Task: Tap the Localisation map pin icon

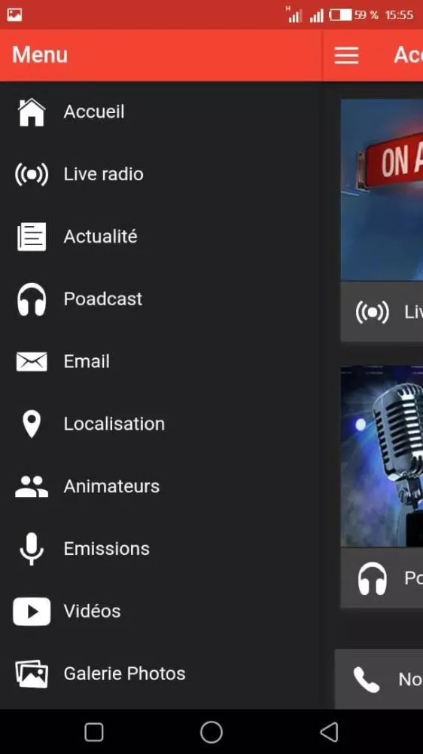Action: [32, 424]
